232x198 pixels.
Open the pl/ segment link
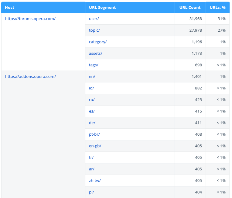point(91,192)
